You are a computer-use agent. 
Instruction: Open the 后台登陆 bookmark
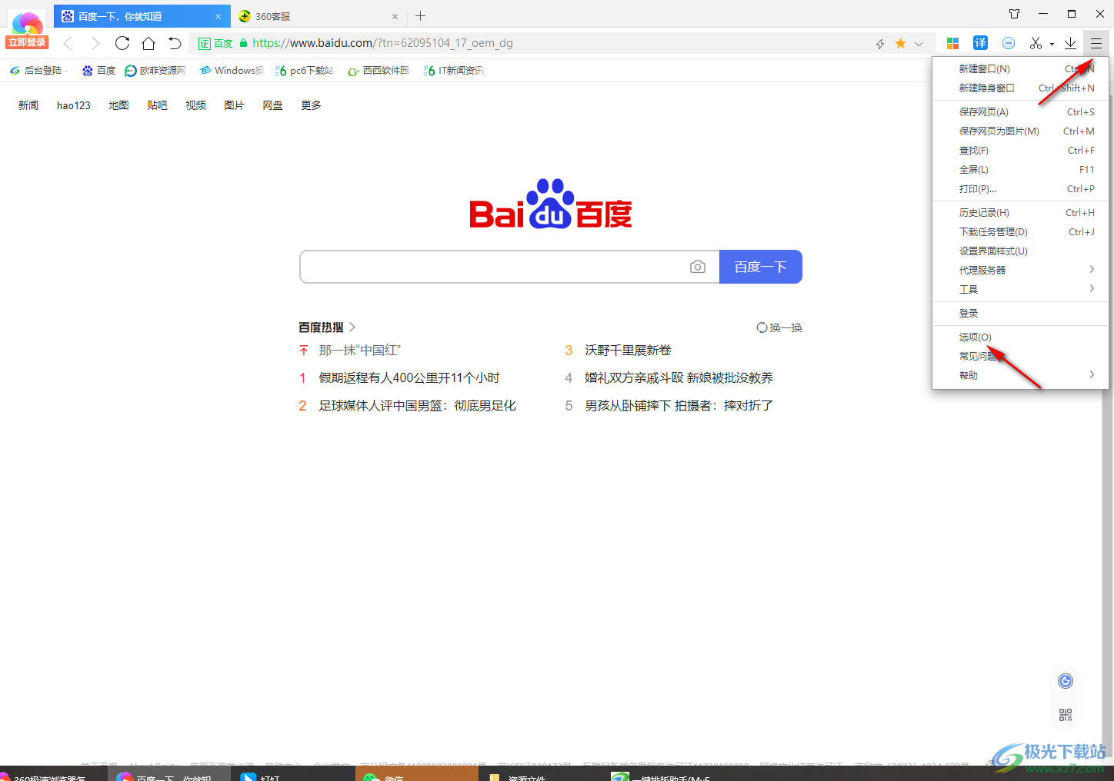click(38, 70)
